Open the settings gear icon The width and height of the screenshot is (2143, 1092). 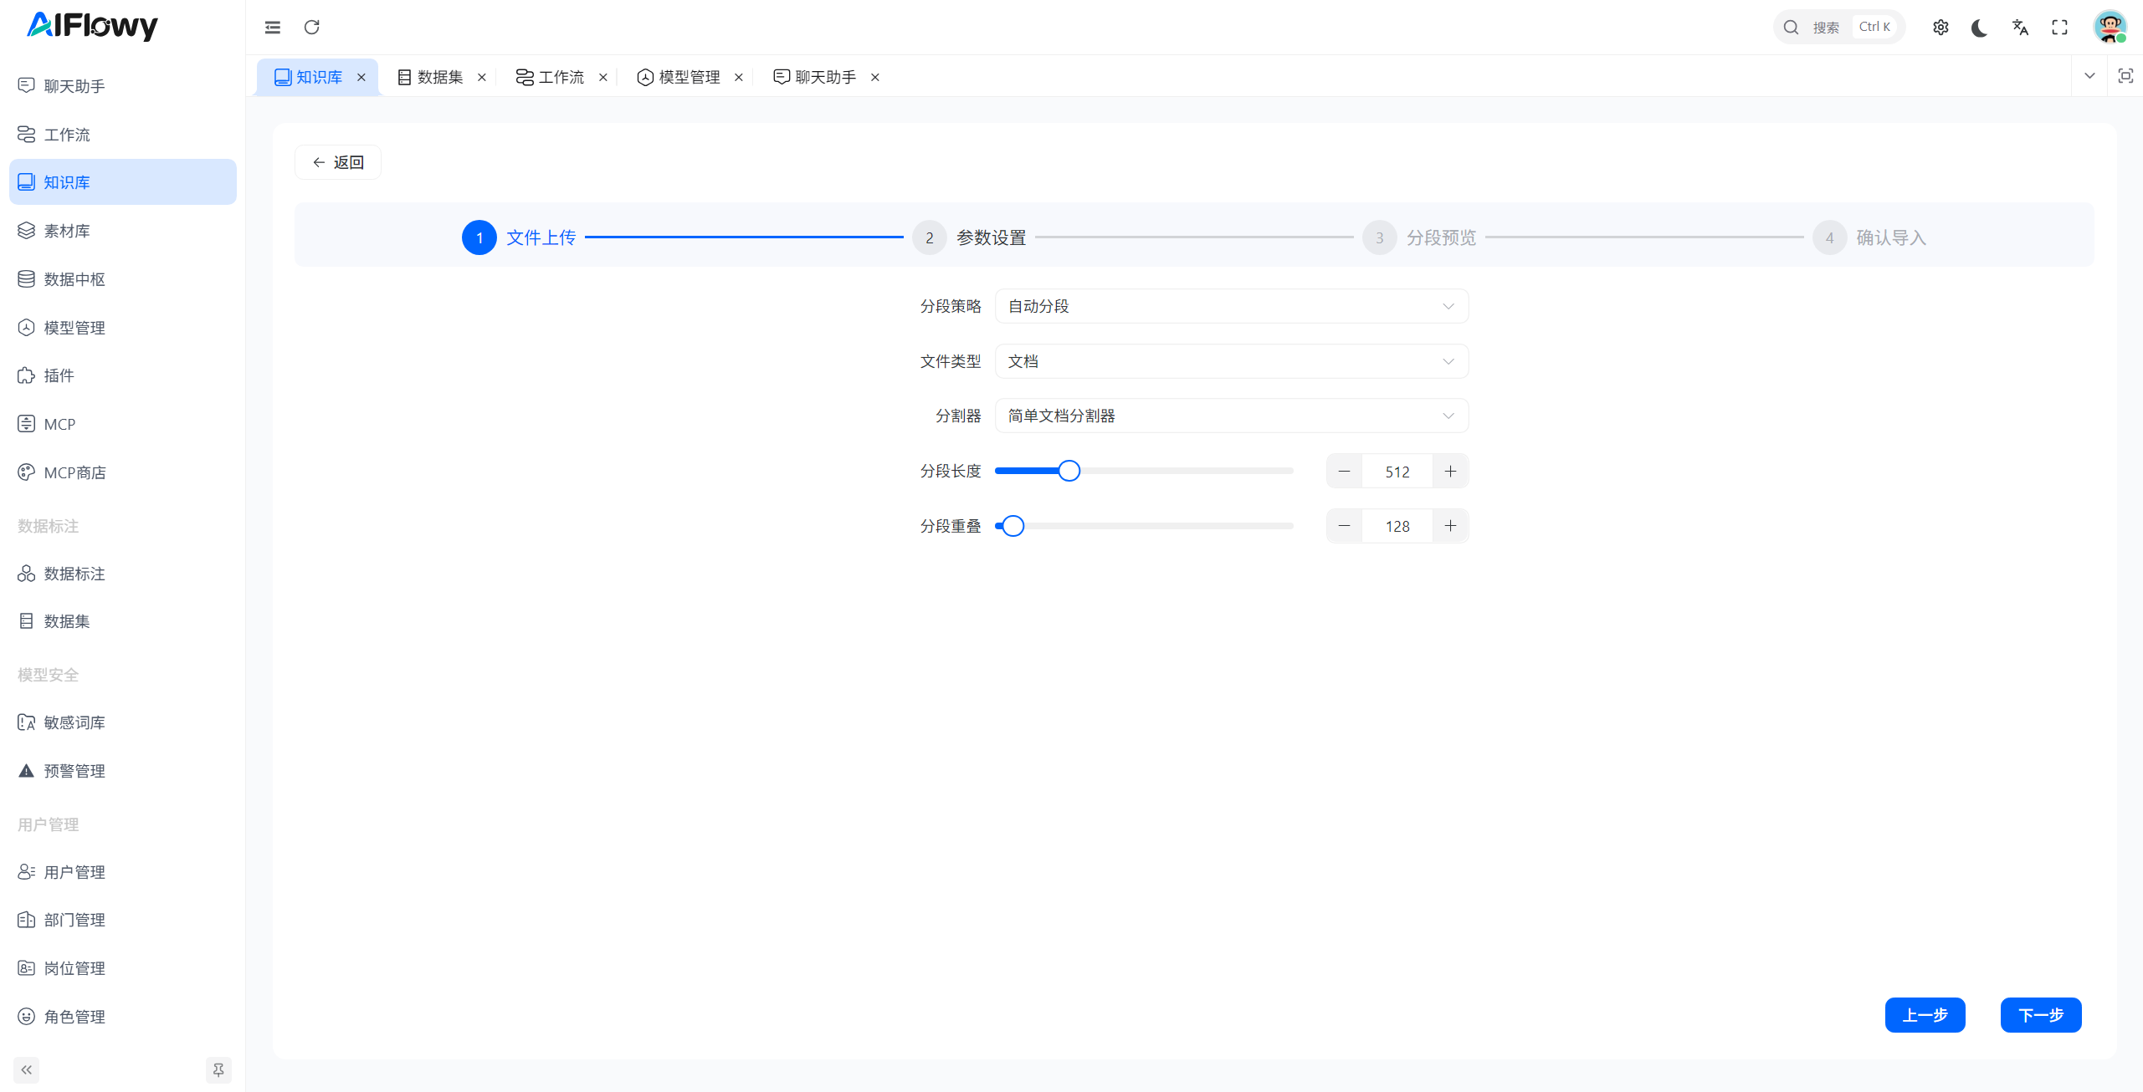pos(1940,28)
